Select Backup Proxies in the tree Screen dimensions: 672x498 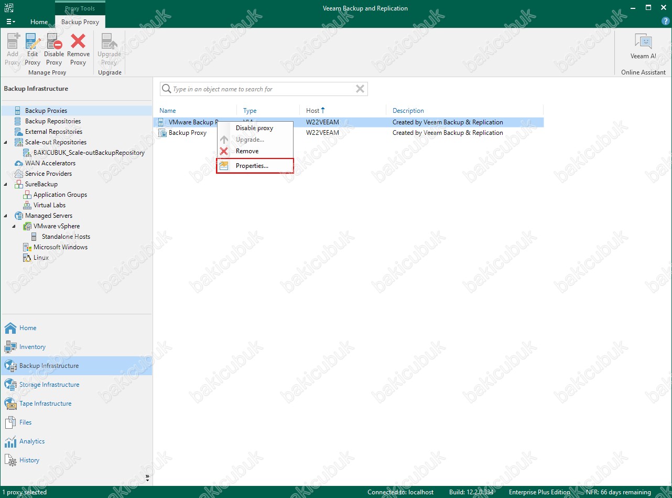46,111
